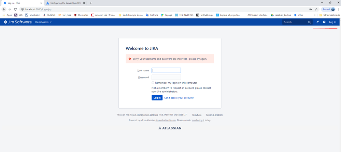The height and width of the screenshot is (152, 341).
Task: Open THE INVESTOR bookmark
Action: pyautogui.click(x=184, y=15)
